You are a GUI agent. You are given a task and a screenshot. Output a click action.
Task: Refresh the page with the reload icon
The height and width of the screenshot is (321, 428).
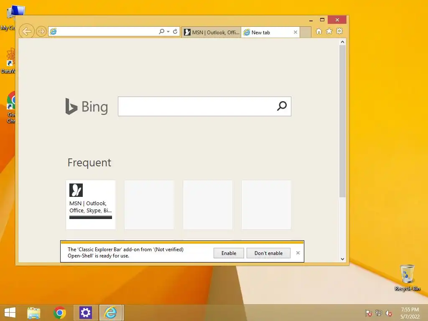[175, 31]
